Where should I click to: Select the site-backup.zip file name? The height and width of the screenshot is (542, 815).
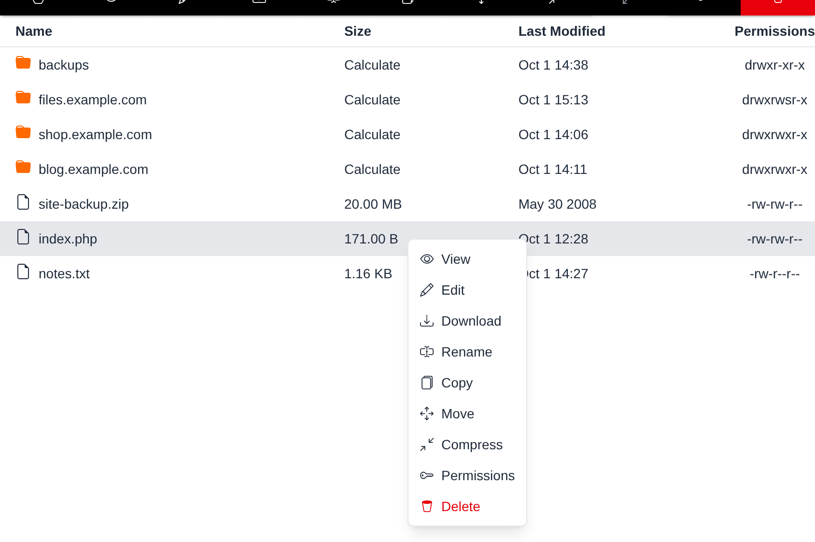pyautogui.click(x=84, y=204)
